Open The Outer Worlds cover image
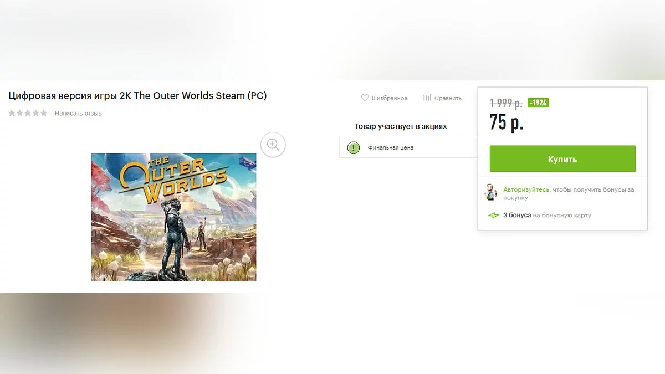The image size is (665, 374). [173, 217]
